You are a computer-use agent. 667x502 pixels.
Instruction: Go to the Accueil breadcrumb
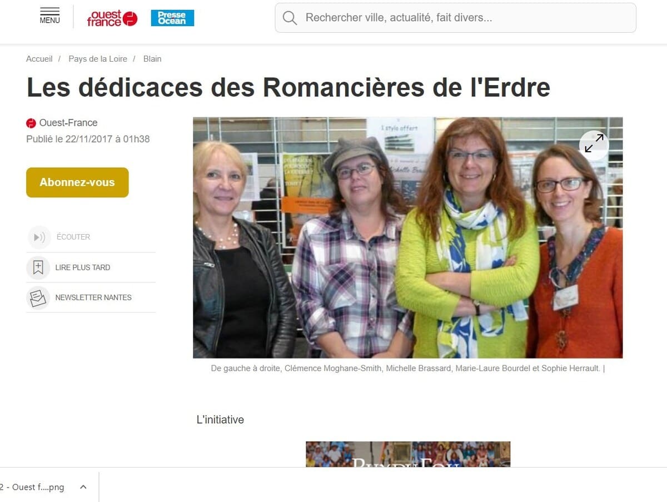[39, 59]
